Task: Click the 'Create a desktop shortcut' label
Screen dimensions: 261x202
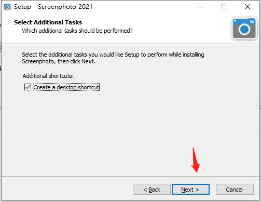Action: (66, 87)
